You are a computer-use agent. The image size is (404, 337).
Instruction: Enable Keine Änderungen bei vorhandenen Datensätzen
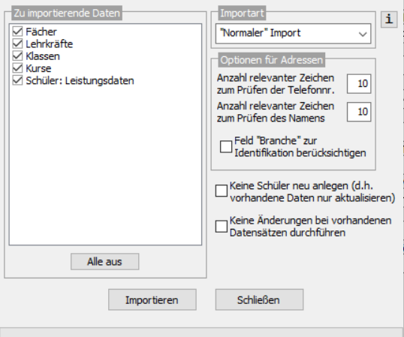tap(222, 227)
